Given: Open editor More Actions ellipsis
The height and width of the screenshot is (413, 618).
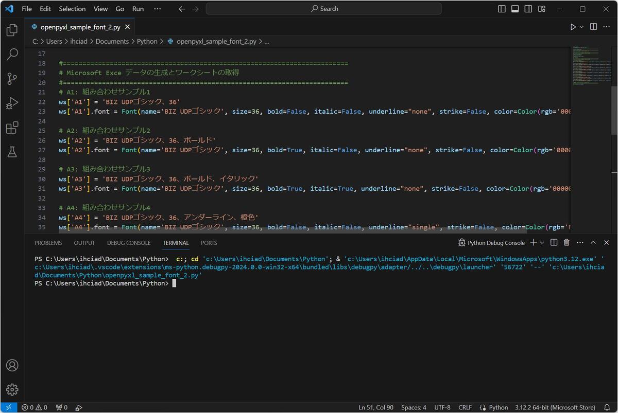Looking at the screenshot, I should coord(606,27).
